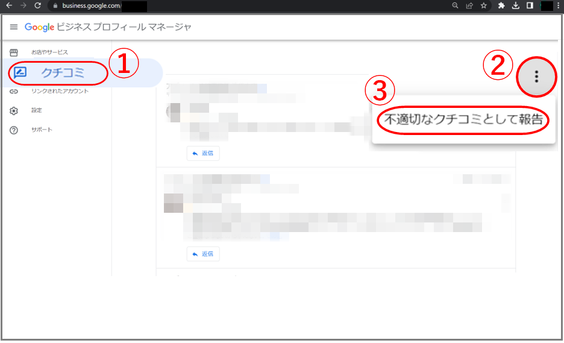The image size is (564, 343).
Task: Open the review's three-dot options menu
Action: pos(536,77)
